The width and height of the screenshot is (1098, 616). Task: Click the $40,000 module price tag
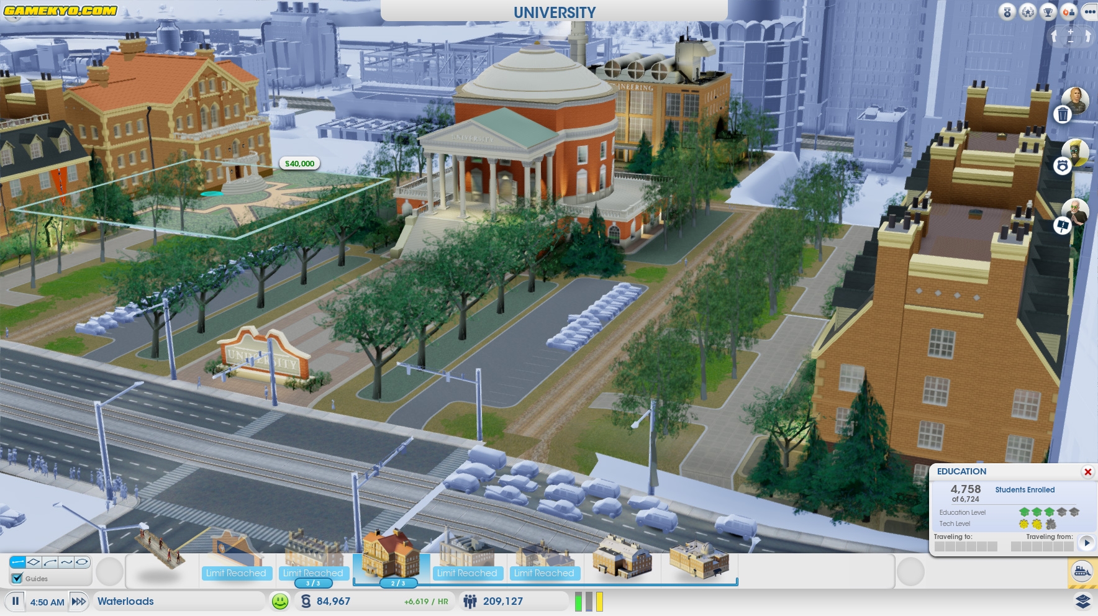299,163
